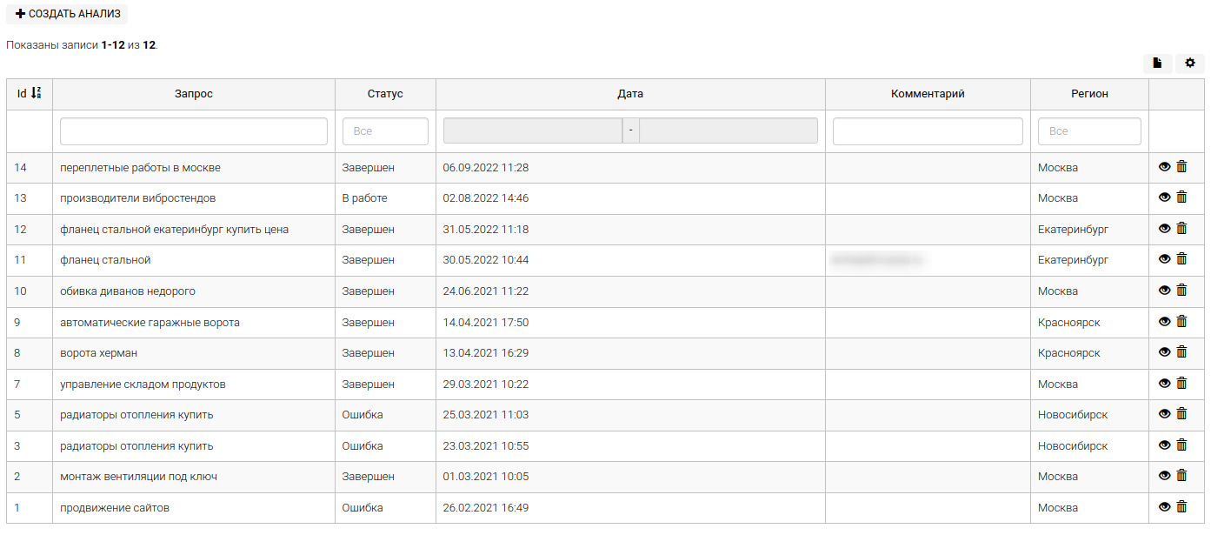This screenshot has height=535, width=1211.
Task: Focus the Запрос filter text field
Action: 193,131
